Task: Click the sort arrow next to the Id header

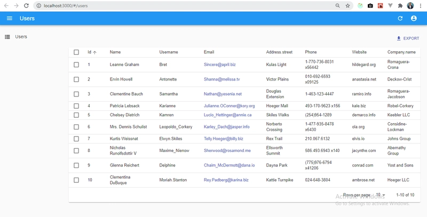Action: (x=95, y=52)
